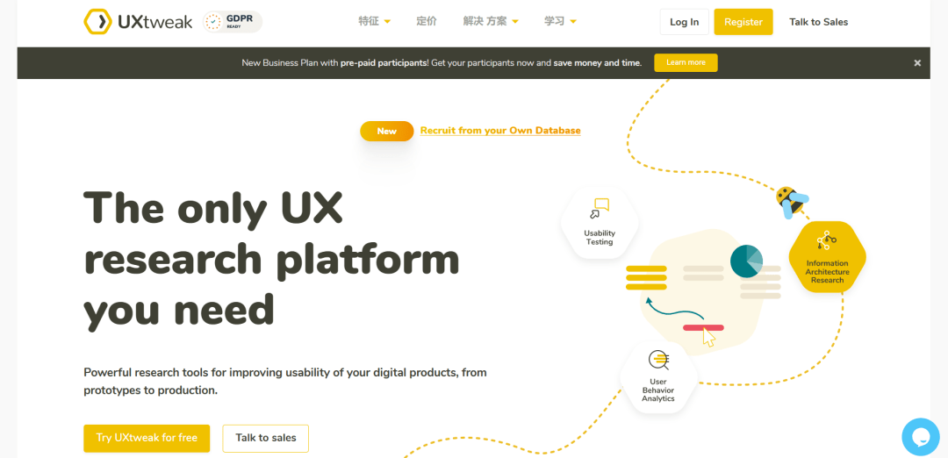Click the yellow Register button
This screenshot has width=948, height=458.
tap(743, 22)
